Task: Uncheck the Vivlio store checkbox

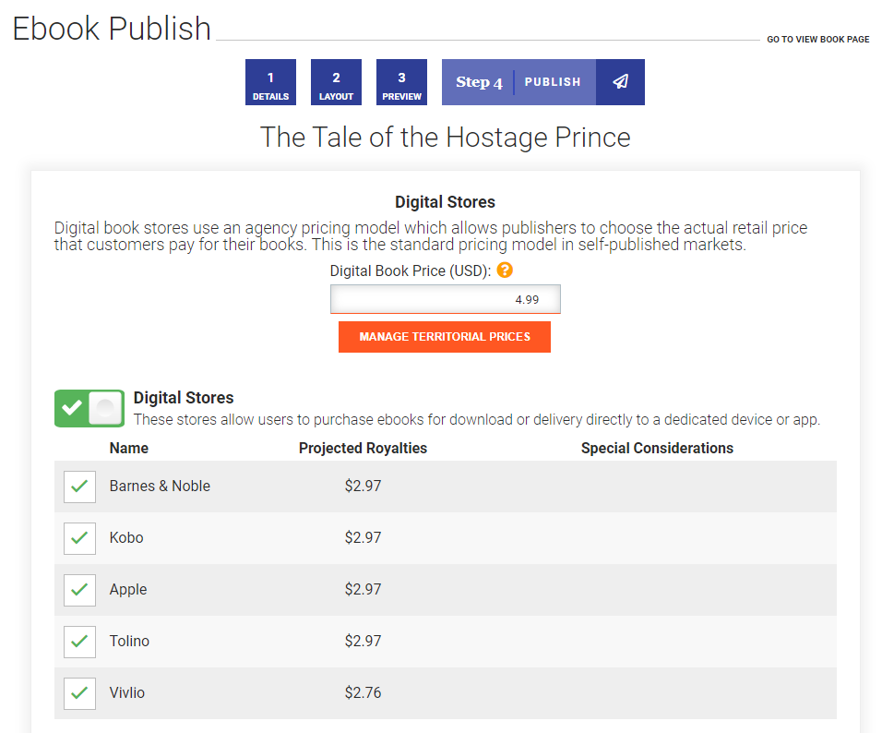Action: [x=79, y=693]
